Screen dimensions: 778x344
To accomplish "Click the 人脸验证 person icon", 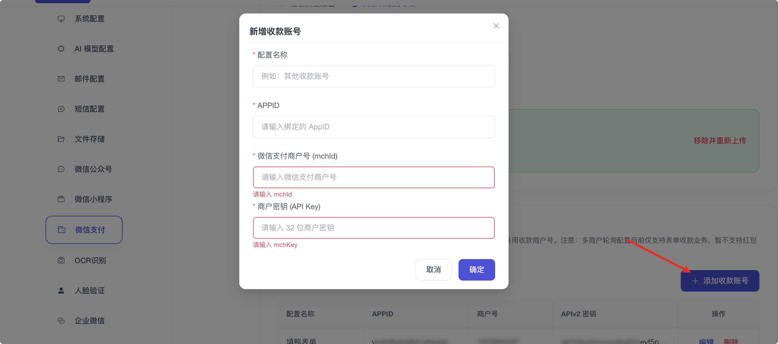I will click(x=61, y=290).
